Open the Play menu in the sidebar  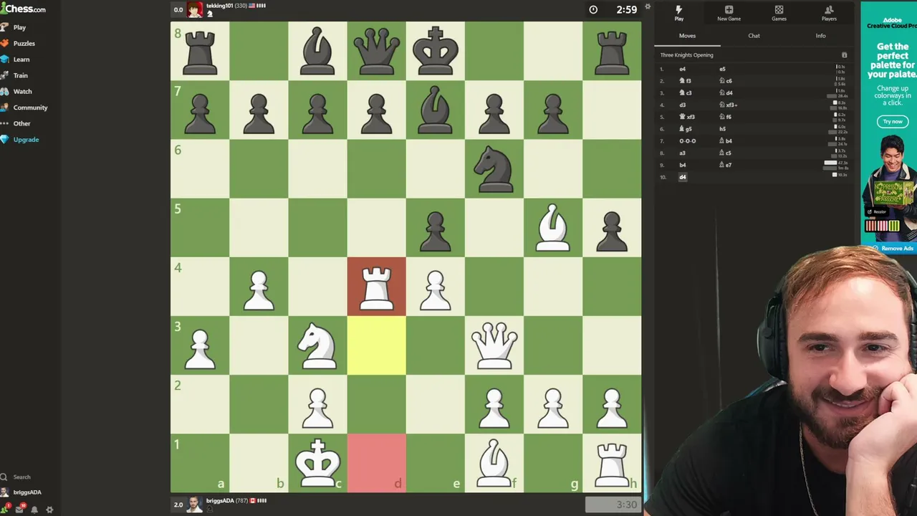click(x=14, y=27)
